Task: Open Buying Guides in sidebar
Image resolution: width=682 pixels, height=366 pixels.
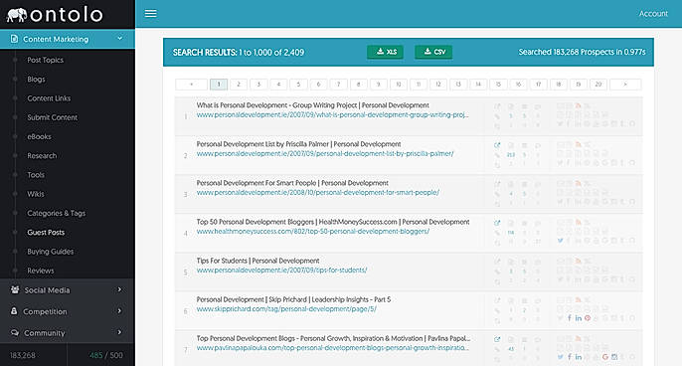Action: click(x=51, y=252)
